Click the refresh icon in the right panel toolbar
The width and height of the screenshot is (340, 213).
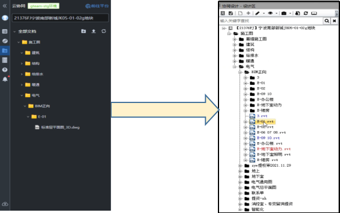pos(306,13)
